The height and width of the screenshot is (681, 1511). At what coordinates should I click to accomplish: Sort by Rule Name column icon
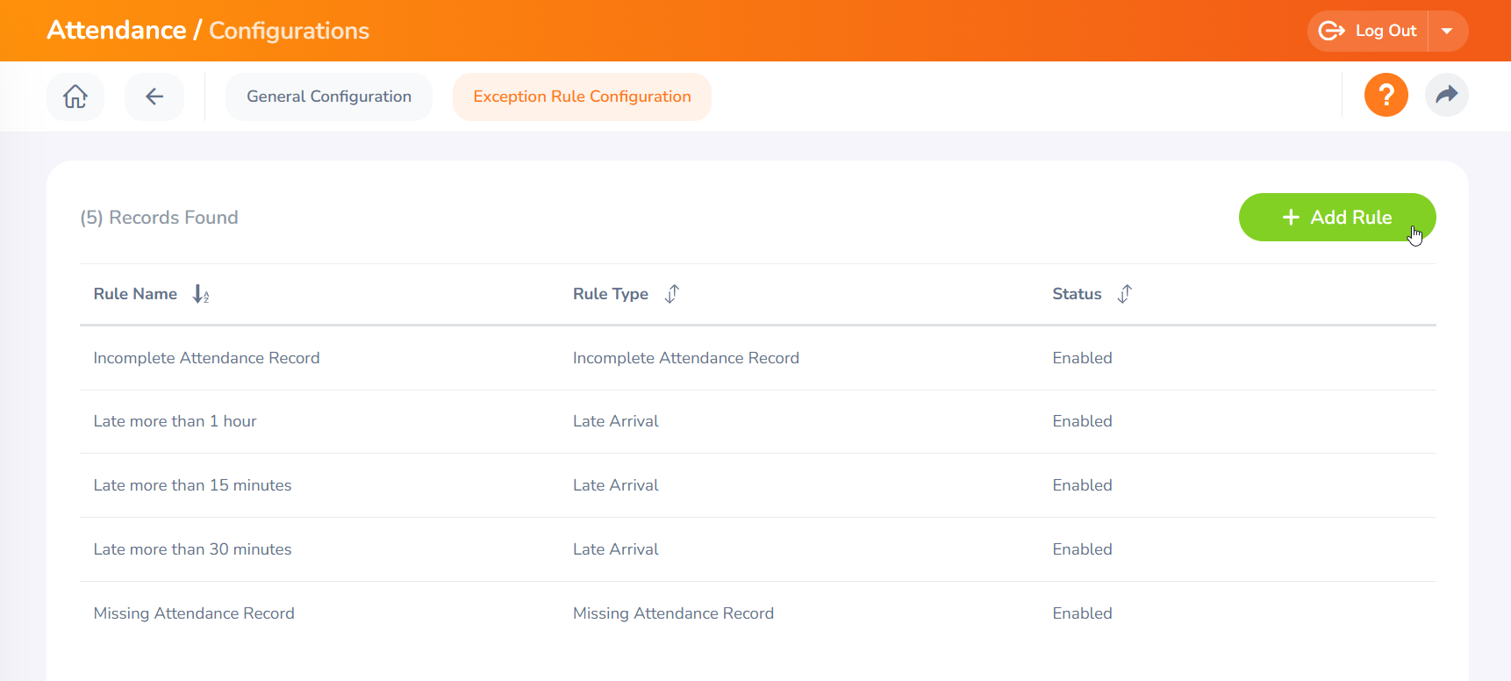[x=201, y=294]
